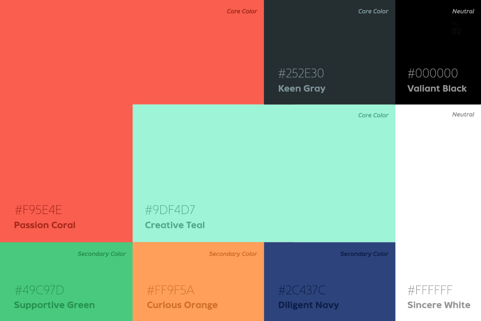Image resolution: width=481 pixels, height=321 pixels.
Task: Select the #FF9F5A hex text
Action: tap(171, 290)
